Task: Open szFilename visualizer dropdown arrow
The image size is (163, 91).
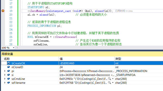Action: tap(113, 83)
